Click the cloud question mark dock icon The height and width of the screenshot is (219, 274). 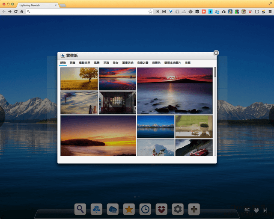pos(96,209)
